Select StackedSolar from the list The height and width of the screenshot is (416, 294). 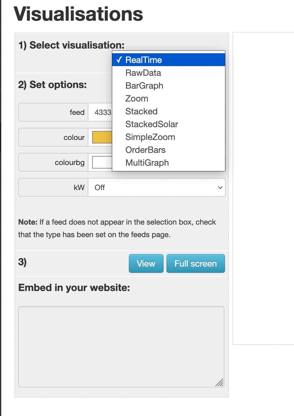coord(151,124)
